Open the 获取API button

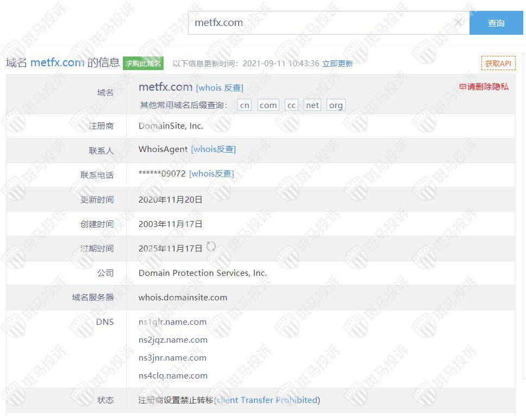pyautogui.click(x=498, y=64)
